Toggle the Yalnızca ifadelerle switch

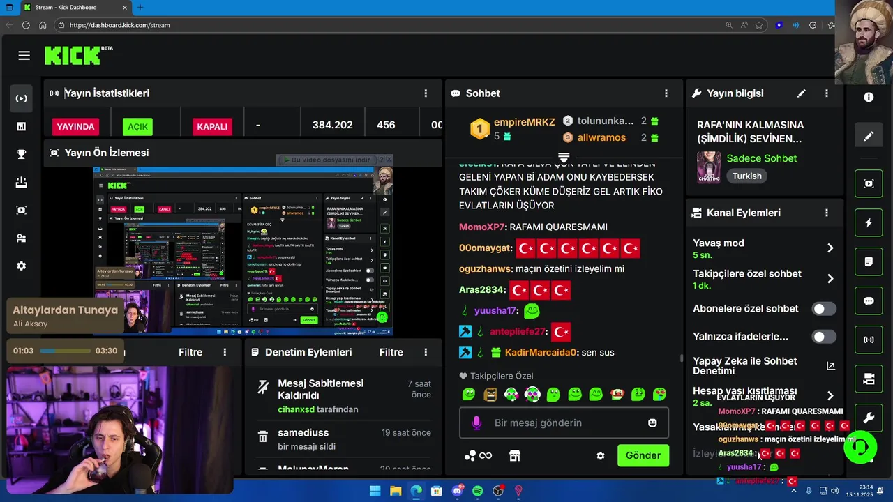tap(823, 337)
